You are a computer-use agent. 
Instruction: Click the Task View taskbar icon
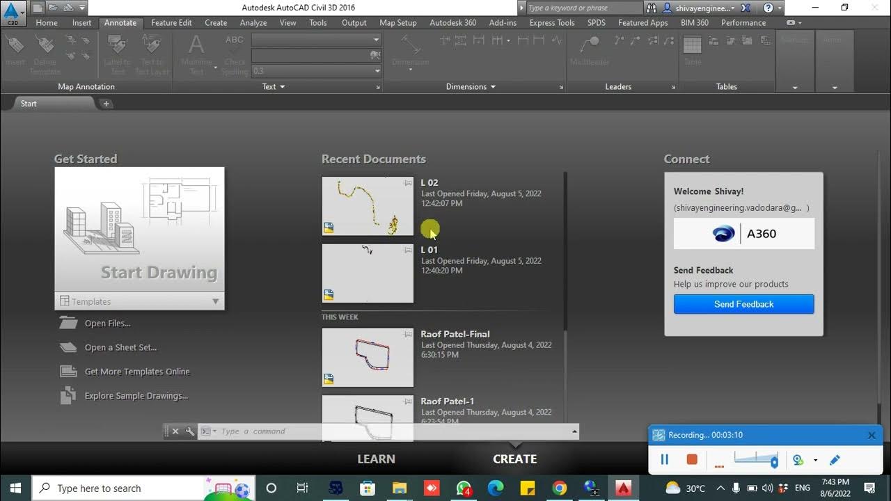pyautogui.click(x=303, y=488)
